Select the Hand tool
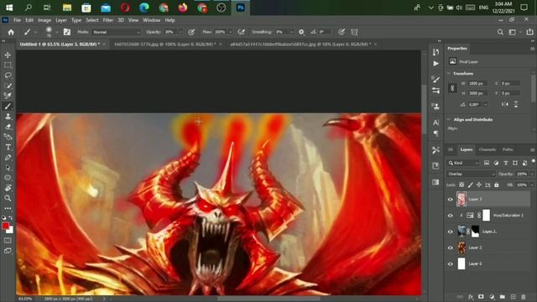 pyautogui.click(x=8, y=188)
